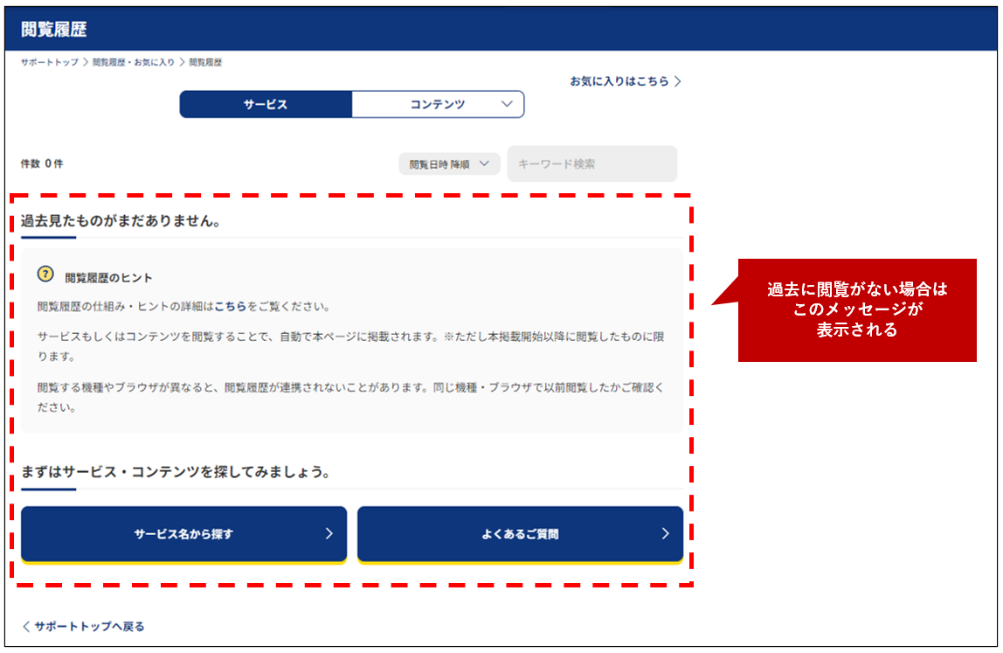Click the arrow icon on サービス名から探す button
The image size is (1003, 653).
pyautogui.click(x=329, y=533)
